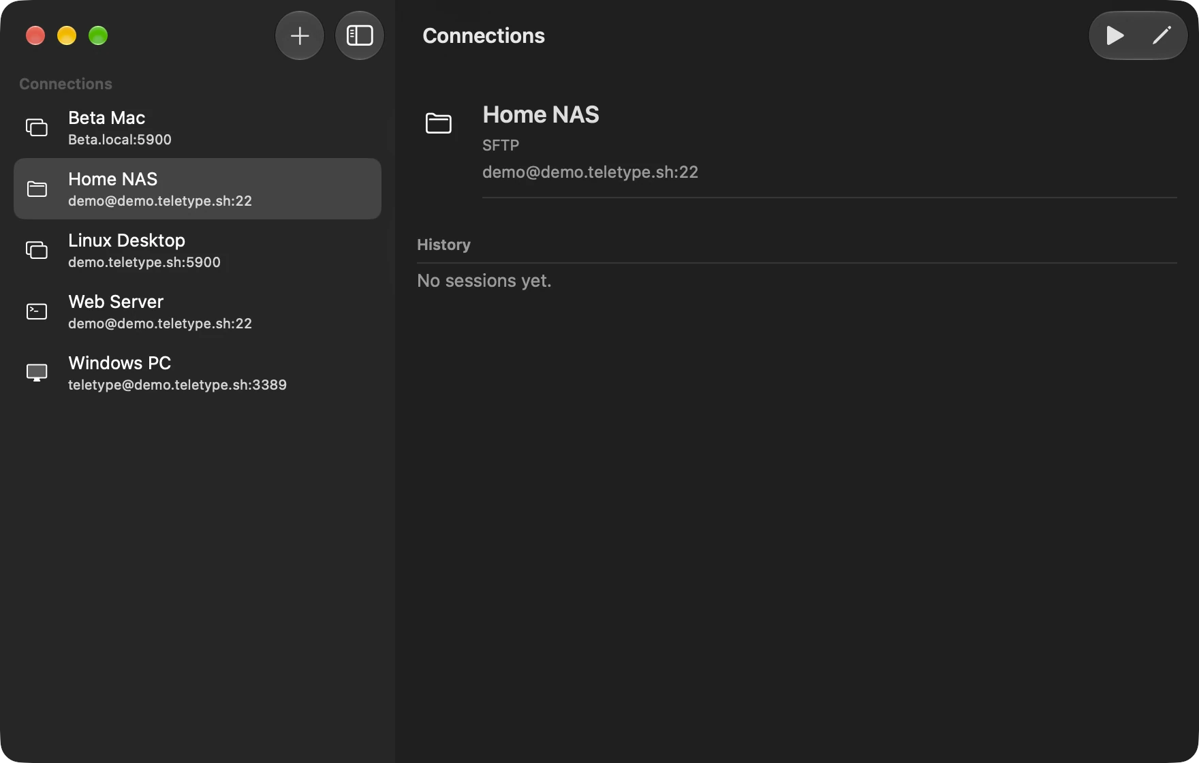Minimize window using the yellow button
The height and width of the screenshot is (763, 1199).
[67, 35]
